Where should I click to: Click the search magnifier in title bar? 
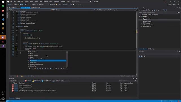(90, 1)
